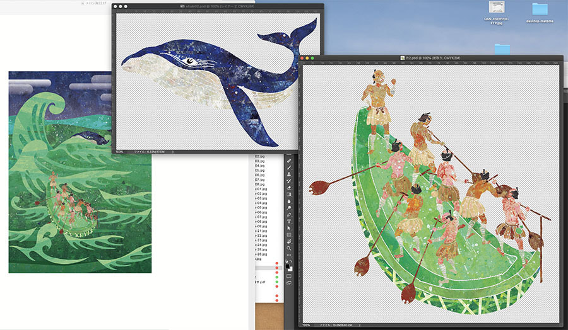Reset to default foreground and background colors

(x=287, y=261)
